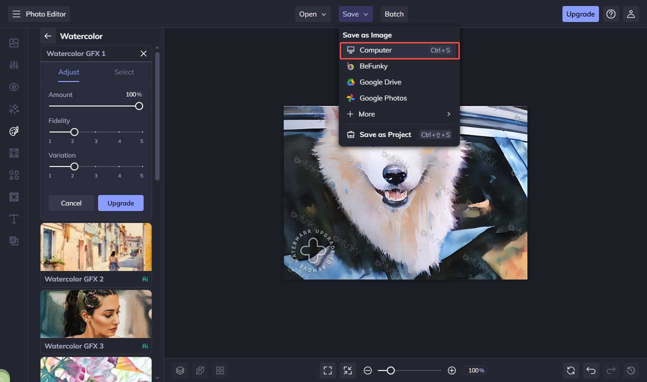This screenshot has width=647, height=382.
Task: Choose Computer from Save menu
Action: click(x=399, y=50)
